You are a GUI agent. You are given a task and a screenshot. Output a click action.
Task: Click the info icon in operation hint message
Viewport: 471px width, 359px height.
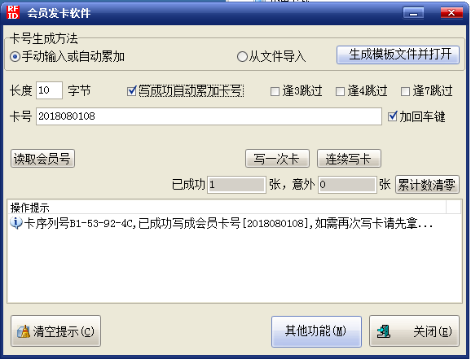tap(16, 223)
